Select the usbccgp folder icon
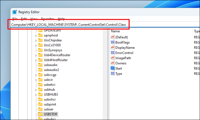The height and width of the screenshot is (120, 200). [40, 75]
